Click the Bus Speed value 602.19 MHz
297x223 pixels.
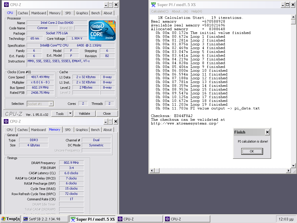(40, 87)
